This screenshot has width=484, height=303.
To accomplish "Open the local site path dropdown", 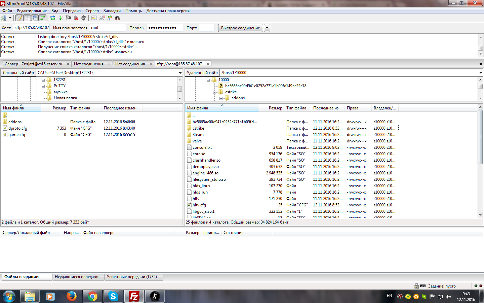I will coord(180,73).
